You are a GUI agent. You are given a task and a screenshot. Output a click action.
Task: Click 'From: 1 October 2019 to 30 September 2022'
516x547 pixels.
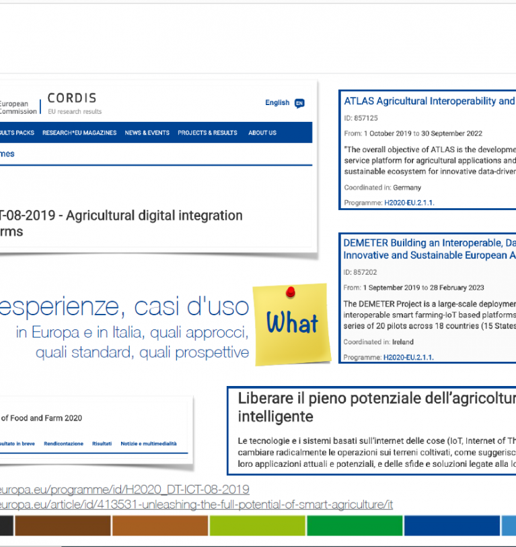[413, 133]
